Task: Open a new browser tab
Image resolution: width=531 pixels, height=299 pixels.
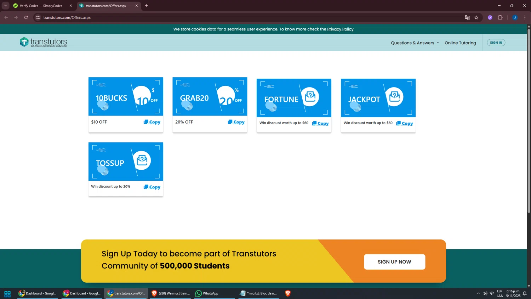Action: pyautogui.click(x=147, y=6)
